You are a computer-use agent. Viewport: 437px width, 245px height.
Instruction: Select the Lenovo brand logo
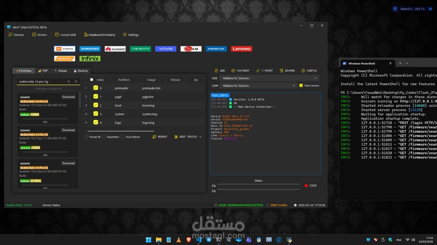(x=241, y=49)
